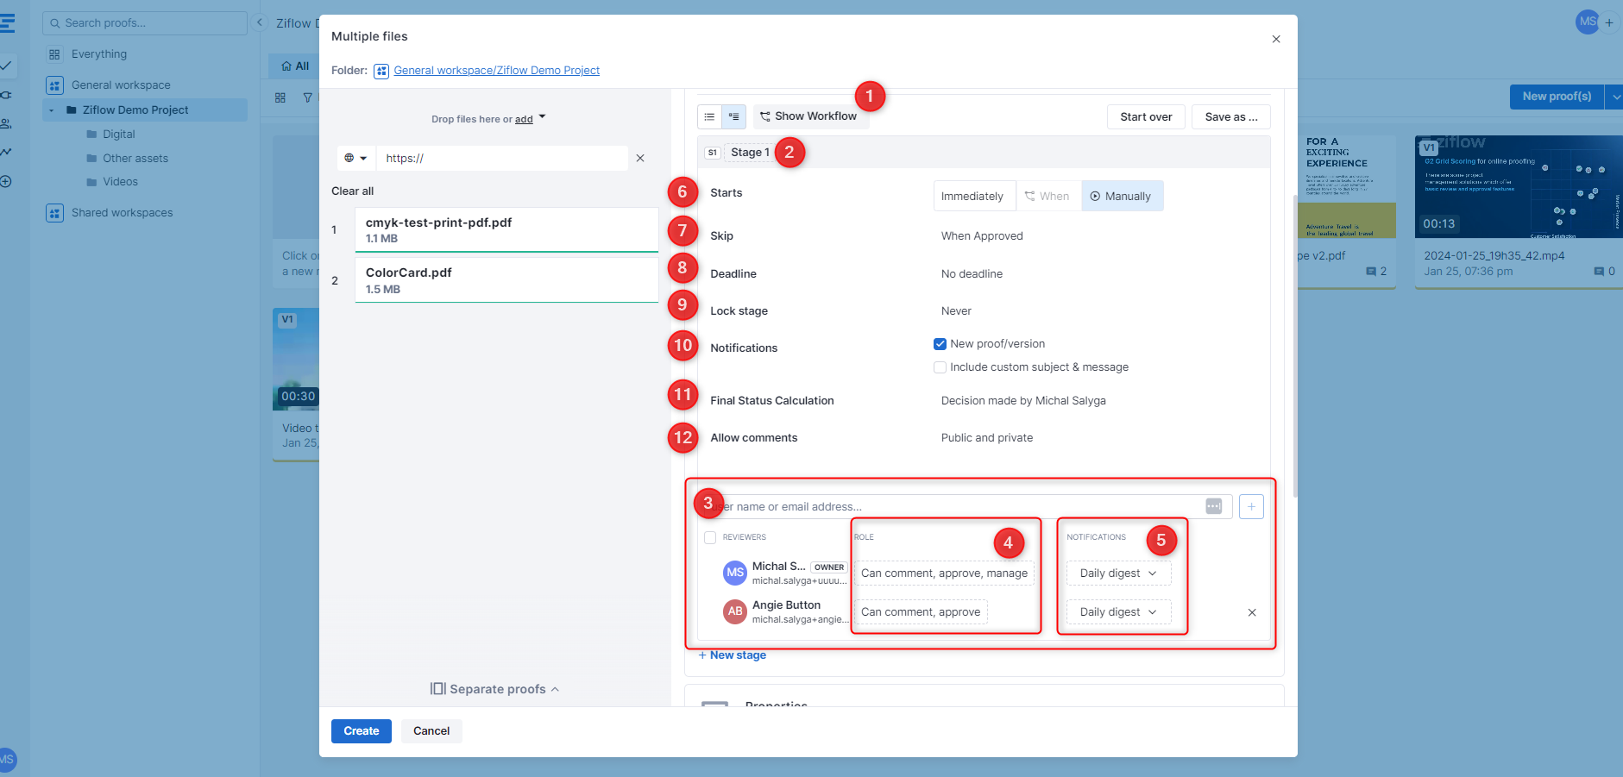Set Starts to Immediately
The height and width of the screenshot is (777, 1623).
pyautogui.click(x=972, y=197)
